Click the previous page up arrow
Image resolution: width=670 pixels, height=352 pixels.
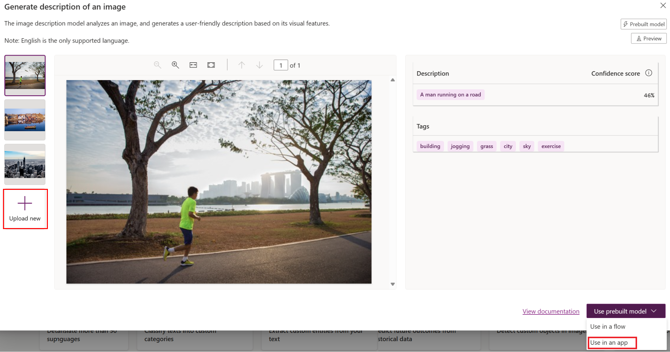point(242,65)
